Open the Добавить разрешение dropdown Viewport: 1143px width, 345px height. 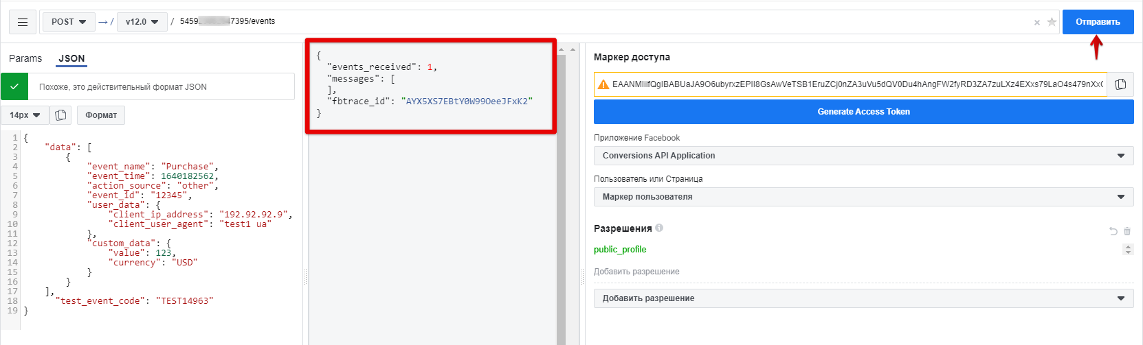pos(863,298)
